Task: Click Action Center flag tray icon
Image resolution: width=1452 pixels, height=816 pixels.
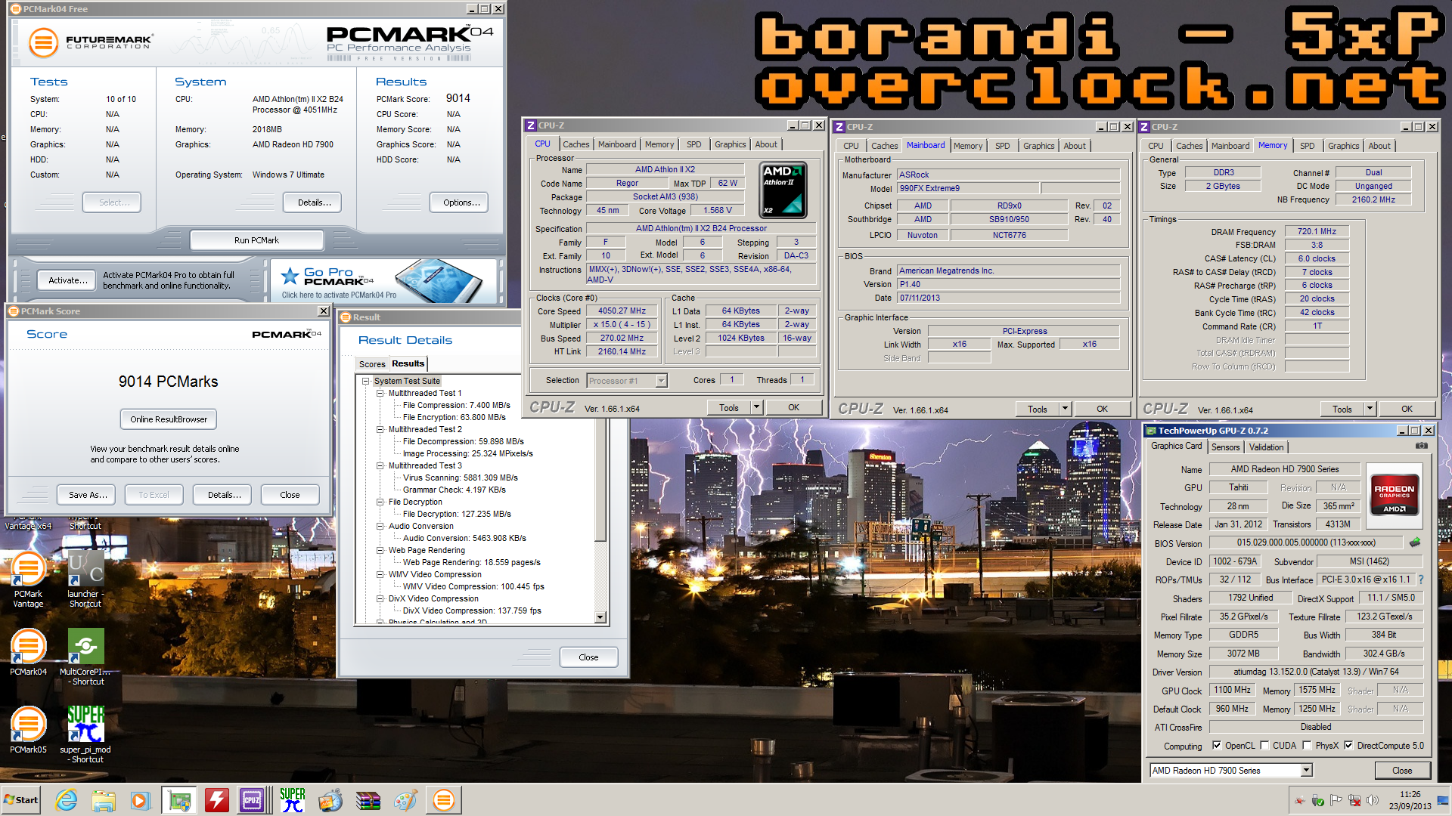Action: click(x=1336, y=800)
